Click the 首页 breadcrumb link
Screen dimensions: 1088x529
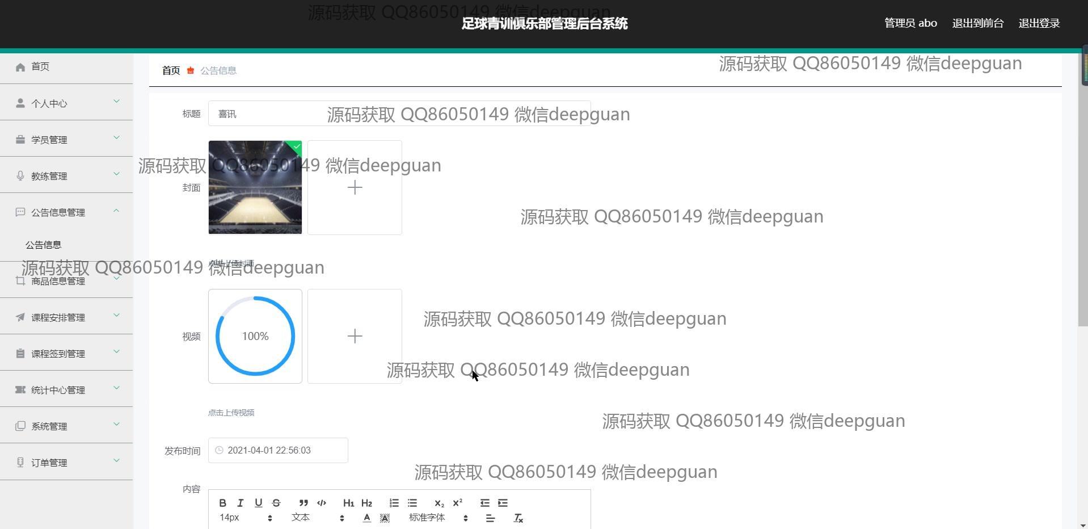171,70
